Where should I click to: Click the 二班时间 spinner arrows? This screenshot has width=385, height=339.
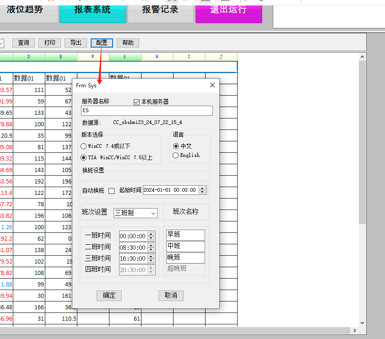point(151,247)
